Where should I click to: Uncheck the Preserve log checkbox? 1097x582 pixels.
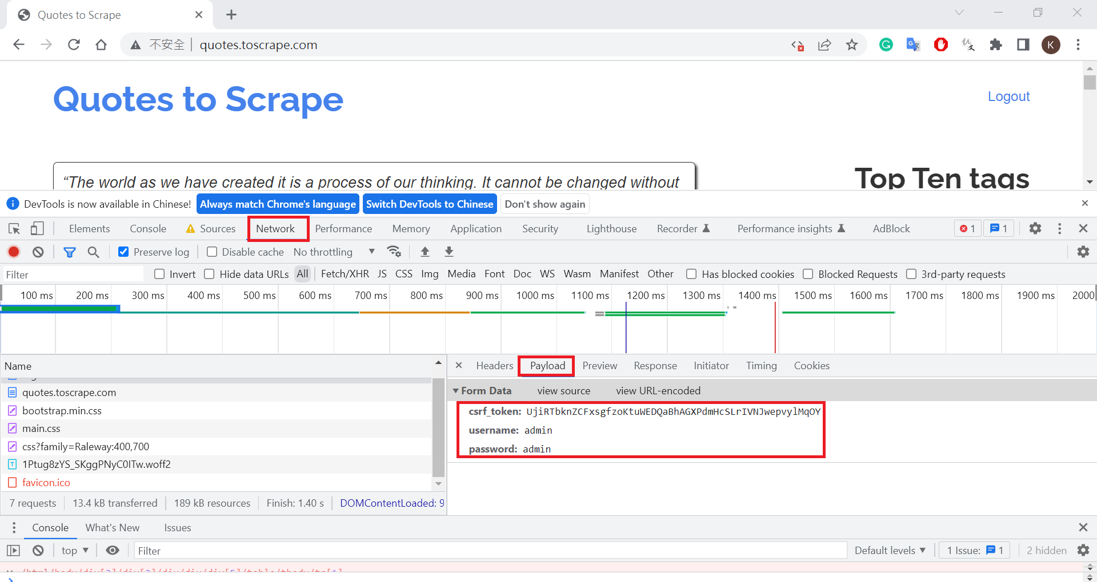[123, 252]
